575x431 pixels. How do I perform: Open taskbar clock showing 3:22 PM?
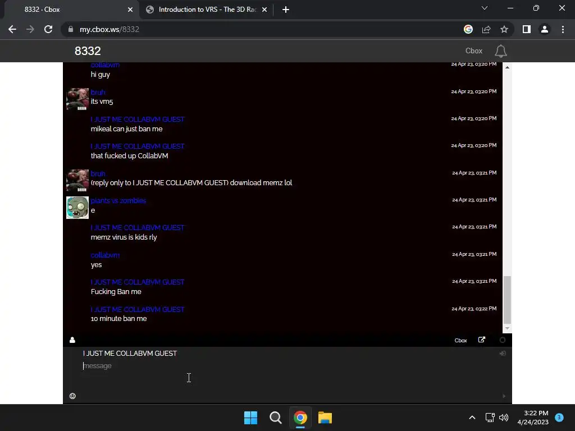click(x=533, y=418)
